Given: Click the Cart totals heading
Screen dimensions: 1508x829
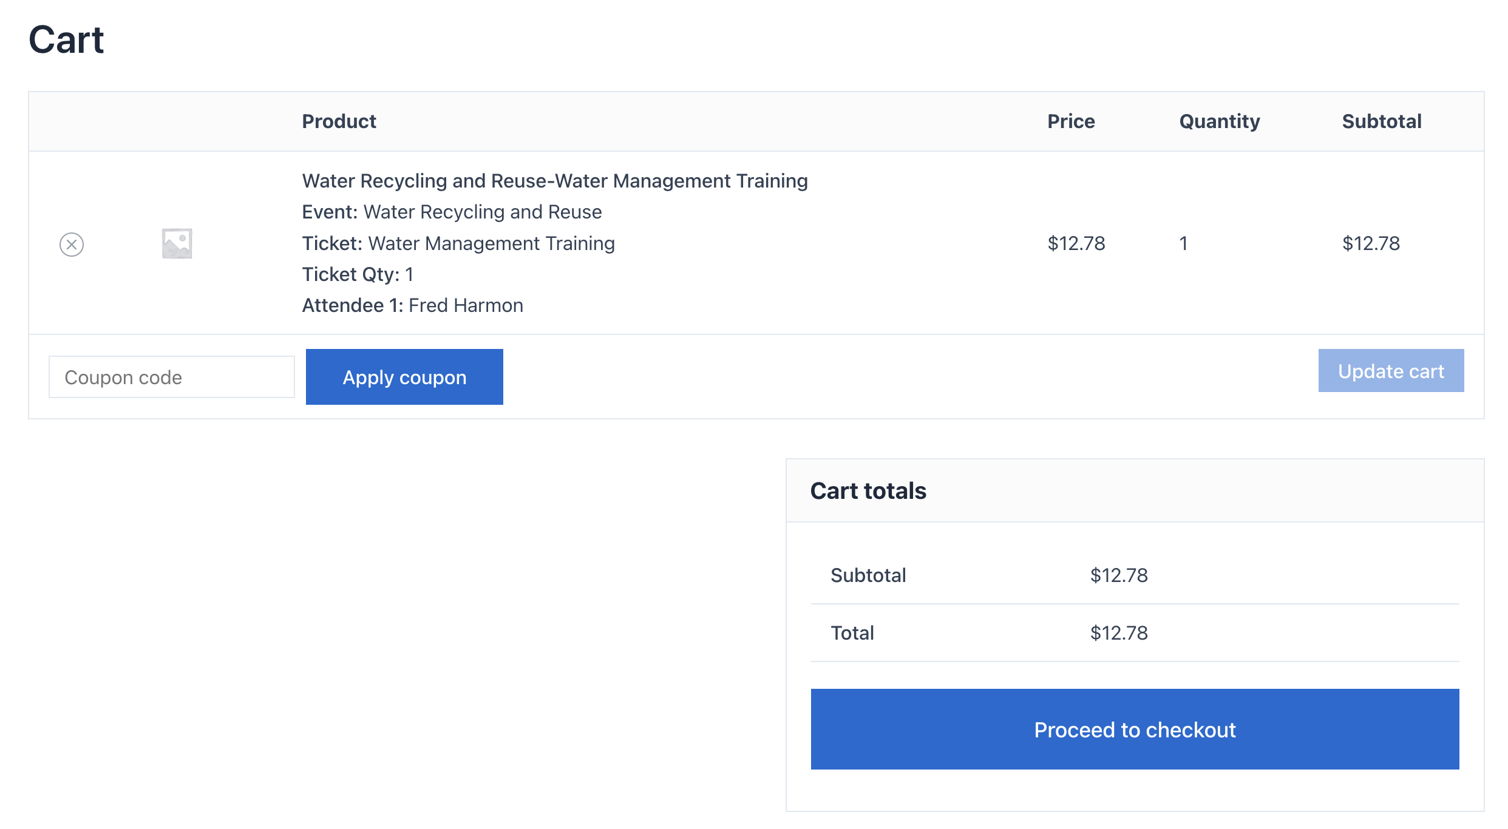Looking at the screenshot, I should tap(868, 491).
